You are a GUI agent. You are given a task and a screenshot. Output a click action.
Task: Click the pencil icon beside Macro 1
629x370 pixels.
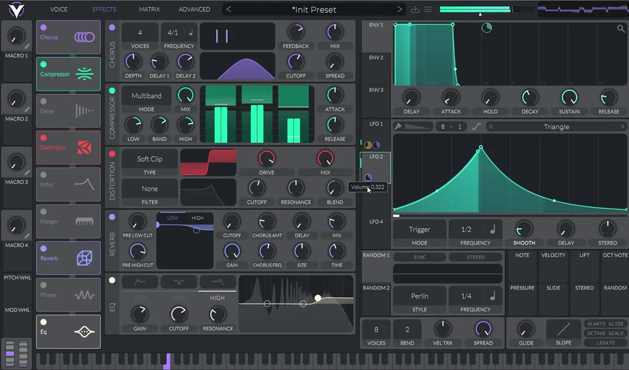pyautogui.click(x=28, y=46)
